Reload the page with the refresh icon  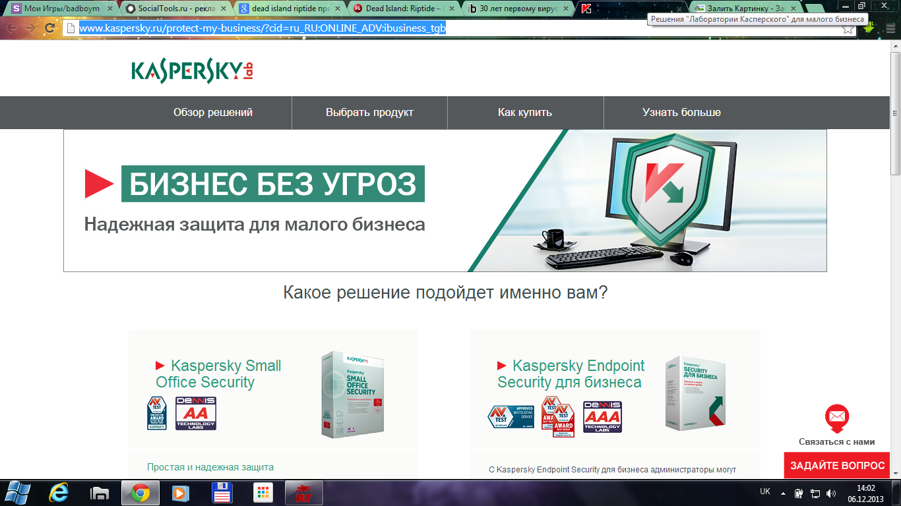(49, 28)
